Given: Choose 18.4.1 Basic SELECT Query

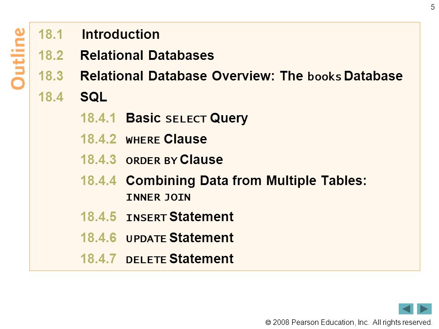Looking at the screenshot, I should (164, 118).
